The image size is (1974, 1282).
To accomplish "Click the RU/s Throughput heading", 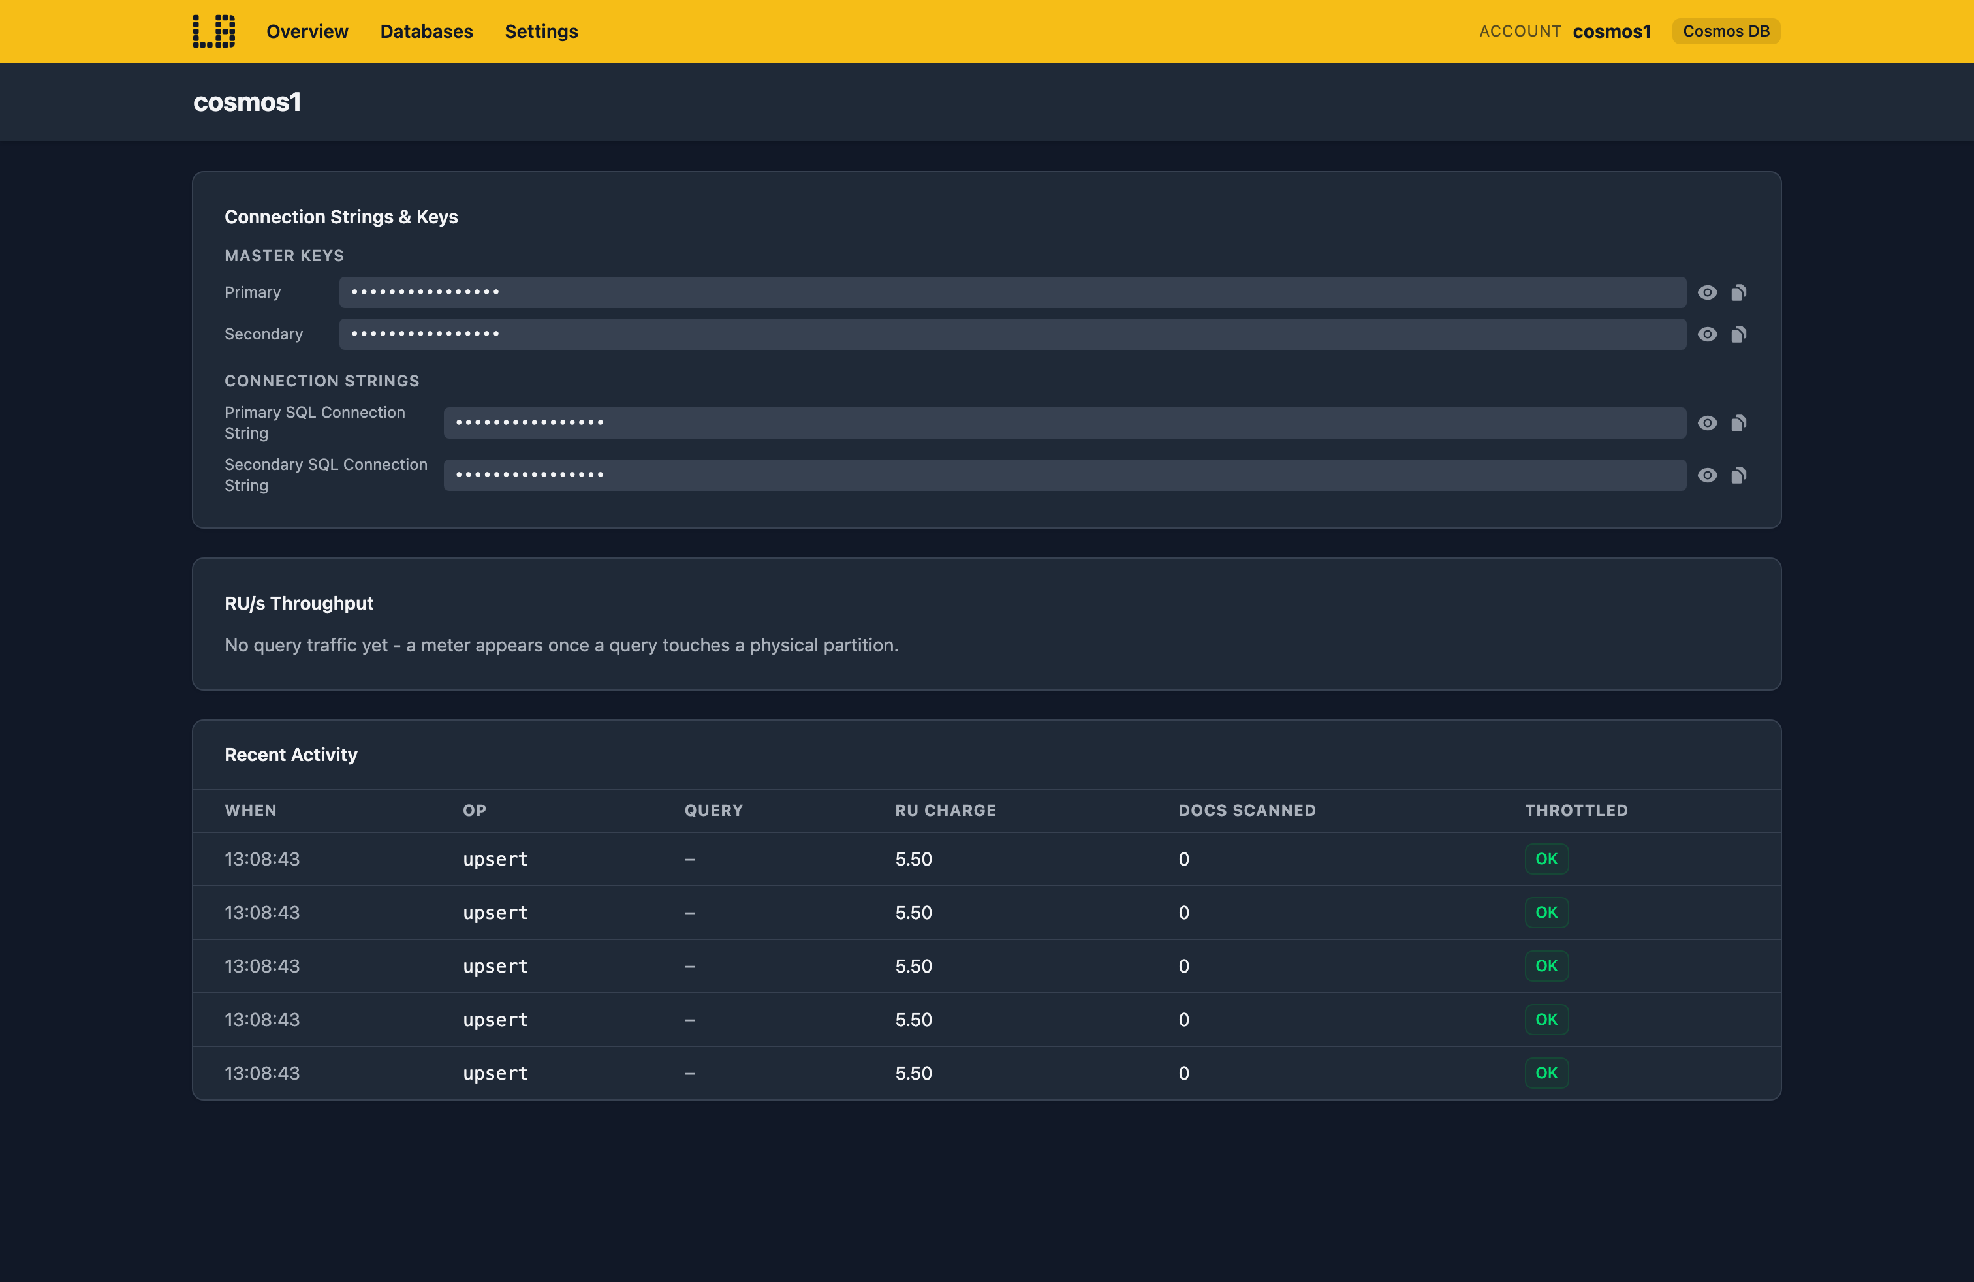I will pyautogui.click(x=298, y=604).
